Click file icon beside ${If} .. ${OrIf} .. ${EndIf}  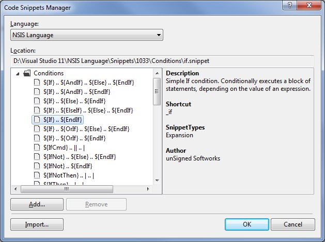[x=37, y=138]
